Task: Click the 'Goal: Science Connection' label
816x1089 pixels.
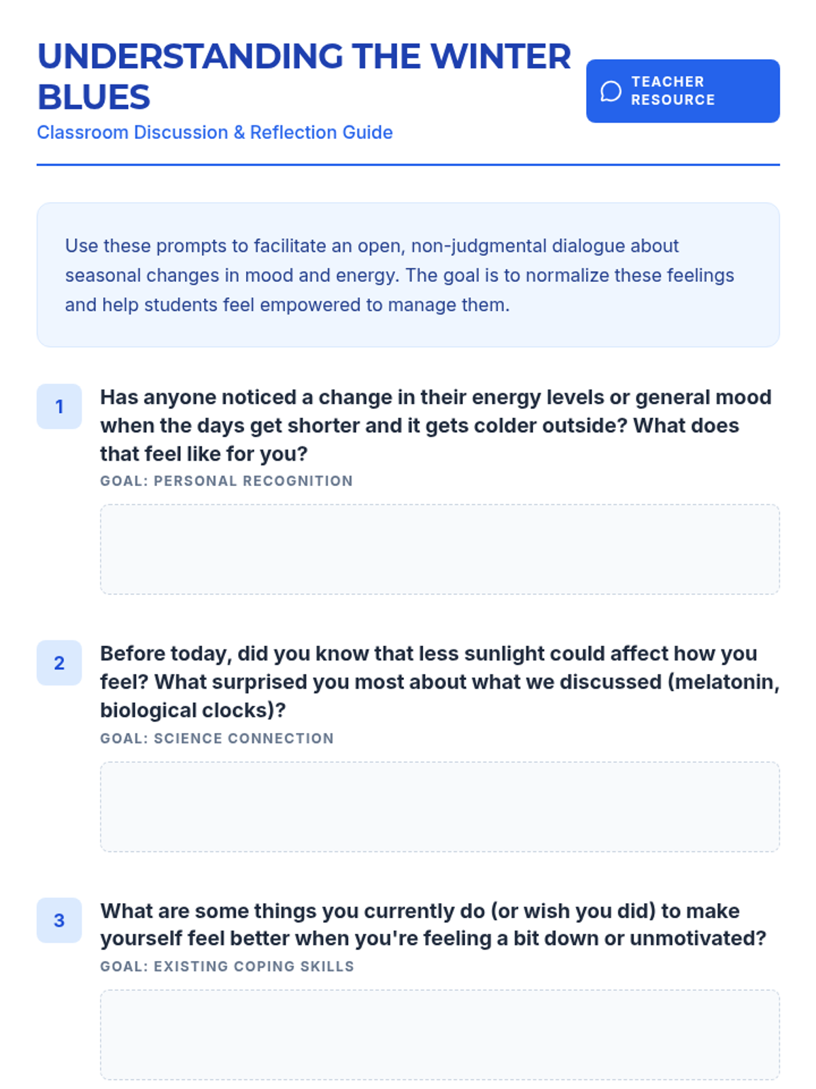Action: coord(217,738)
